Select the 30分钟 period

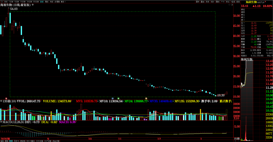29,2
